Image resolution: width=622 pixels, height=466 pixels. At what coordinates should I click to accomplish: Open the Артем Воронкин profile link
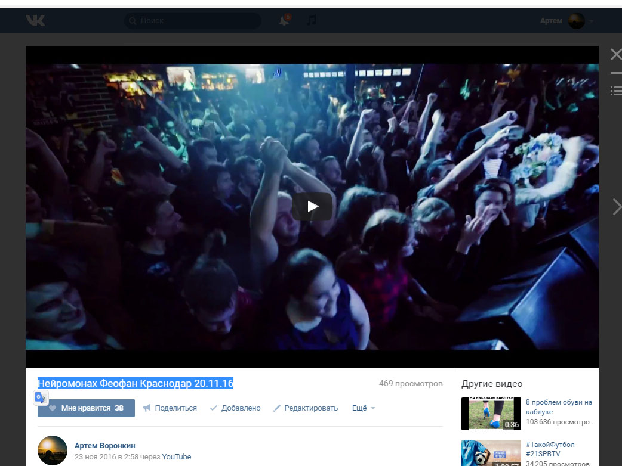point(104,445)
